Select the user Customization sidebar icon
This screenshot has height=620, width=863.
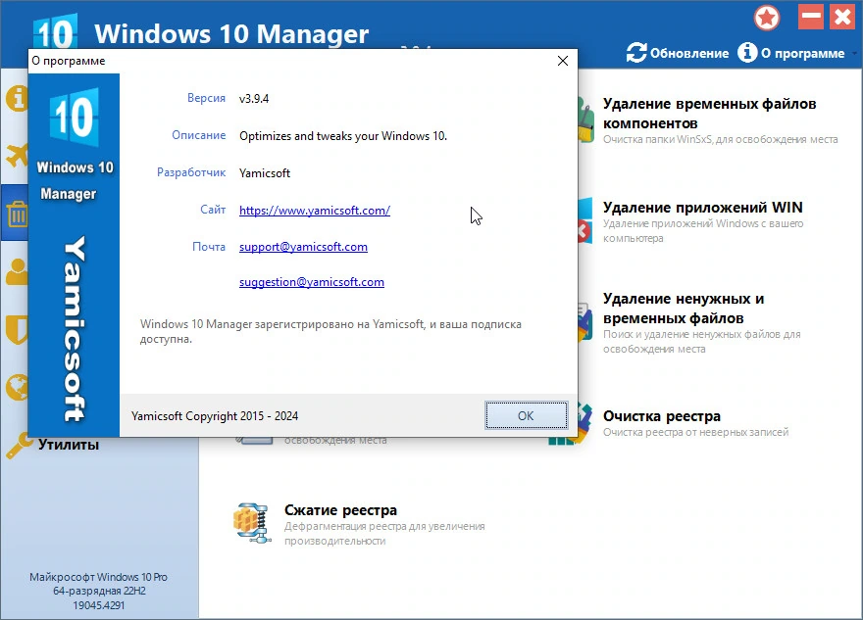click(17, 271)
